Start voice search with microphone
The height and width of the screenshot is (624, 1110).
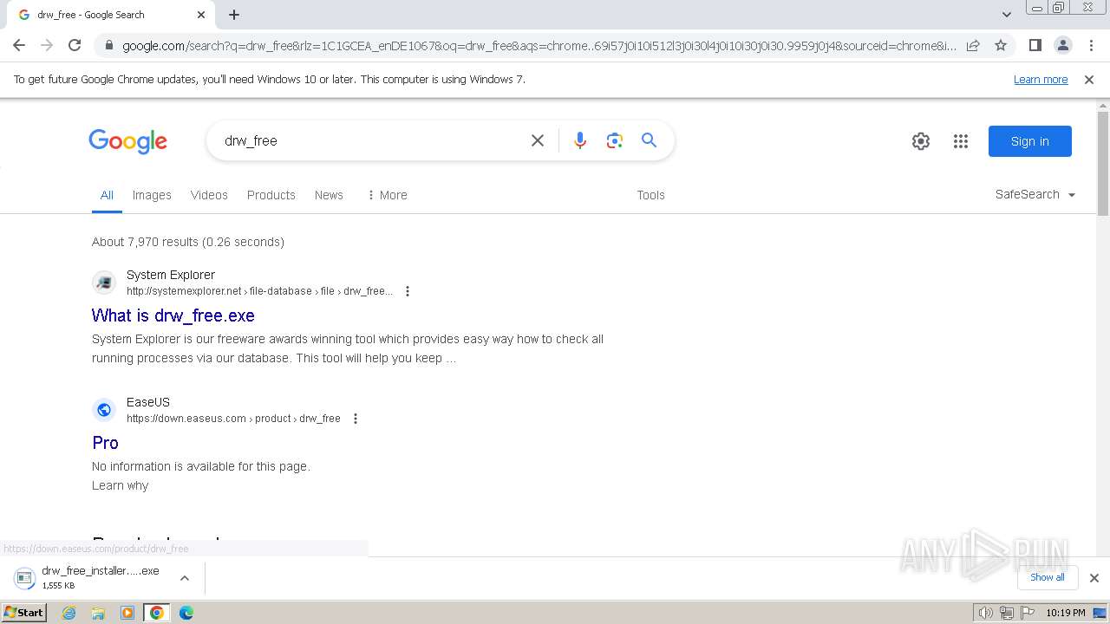[580, 140]
